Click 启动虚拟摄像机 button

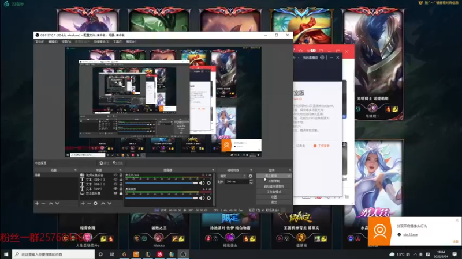pyautogui.click(x=274, y=186)
